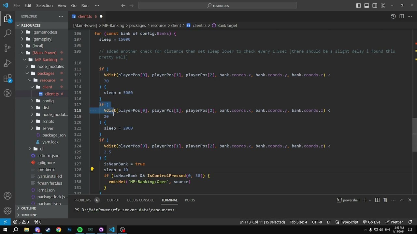Switch to the Problems panel tab
Viewport: 417px width, 234px height.
pyautogui.click(x=83, y=200)
